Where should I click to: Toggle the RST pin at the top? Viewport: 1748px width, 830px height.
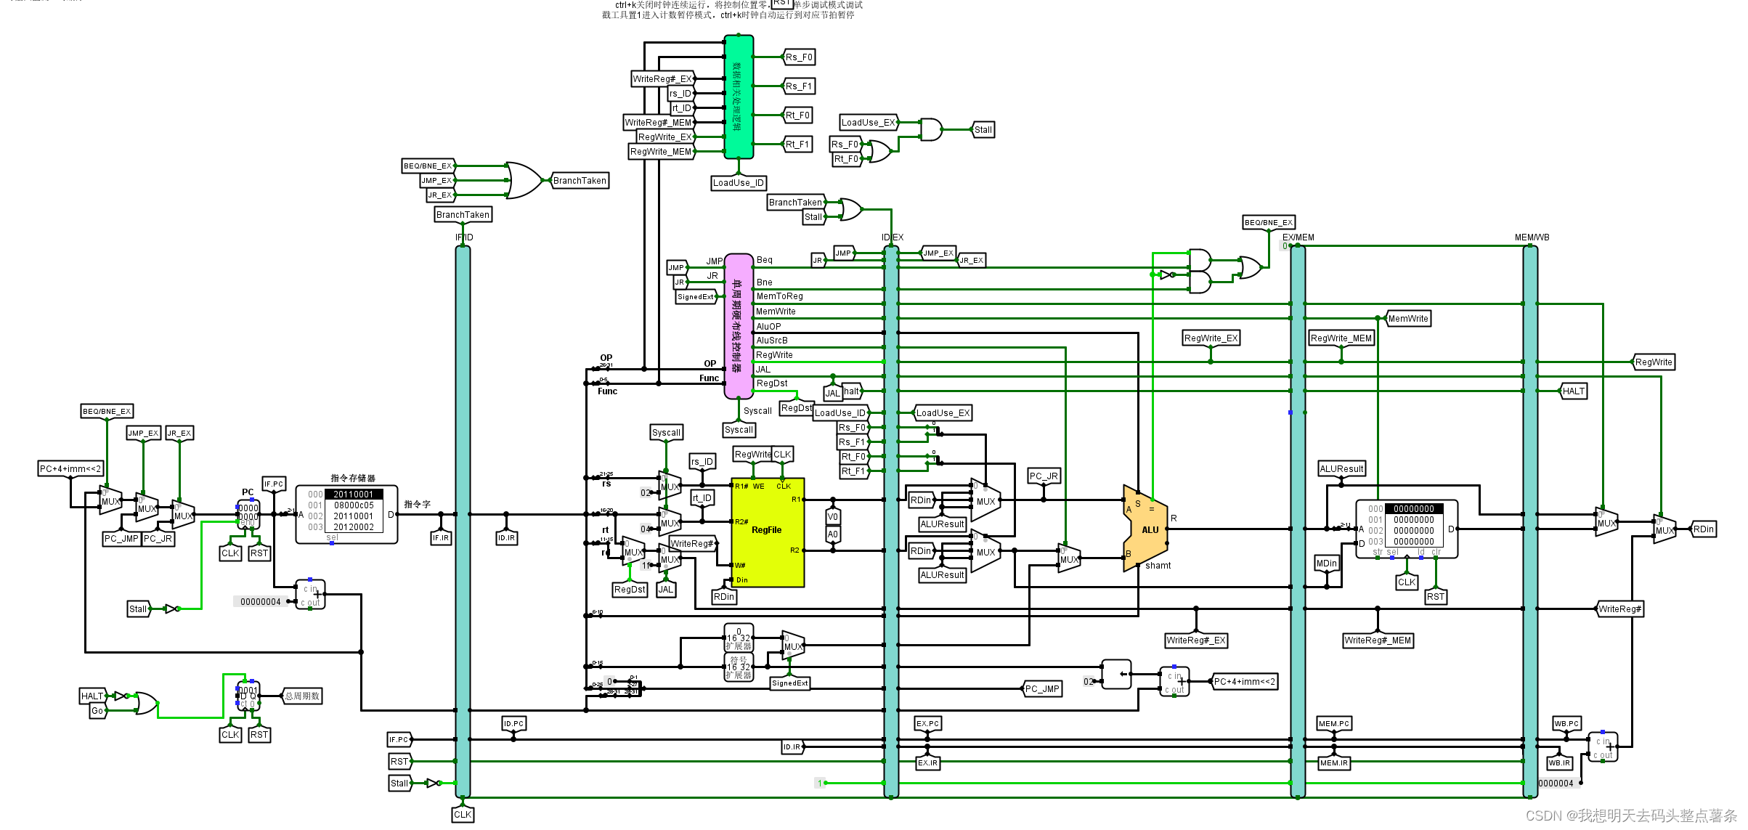pyautogui.click(x=781, y=3)
